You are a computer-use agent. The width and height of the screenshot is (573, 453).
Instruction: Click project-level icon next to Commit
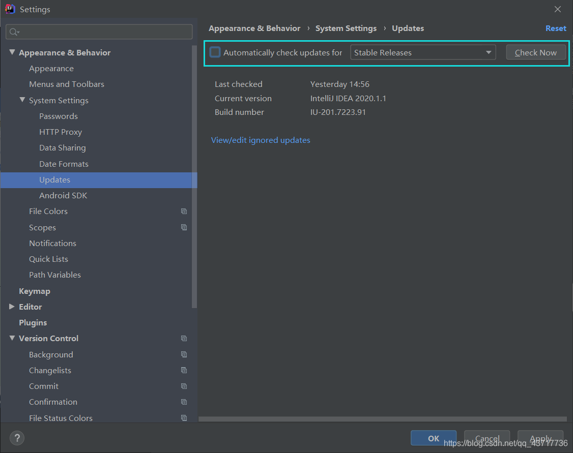coord(184,386)
